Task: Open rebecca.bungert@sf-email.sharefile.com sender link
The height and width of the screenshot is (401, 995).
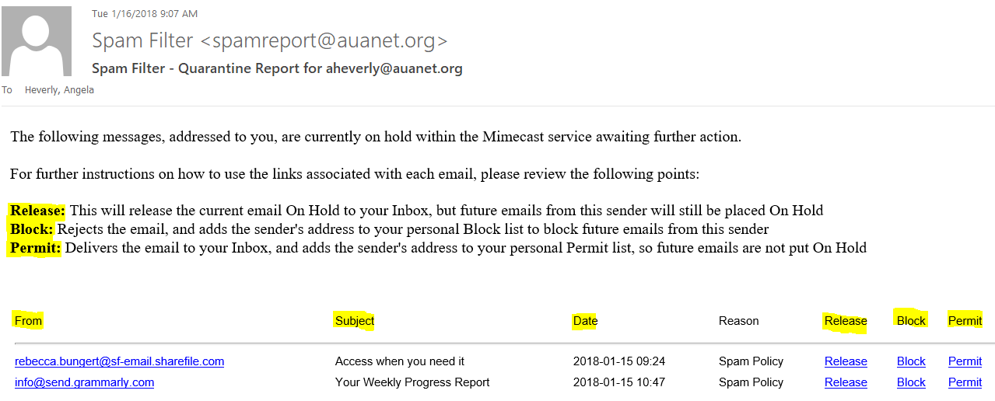Action: click(119, 361)
